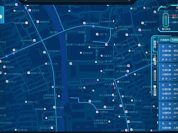Select the 世外教育 location pin

coord(45,109)
